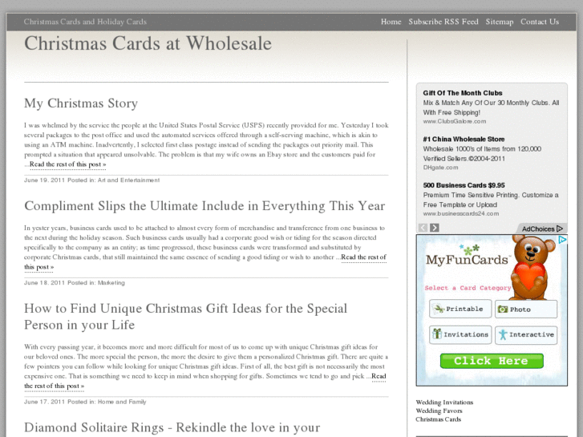Open the Home menu item
This screenshot has height=437, width=583.
pyautogui.click(x=391, y=22)
